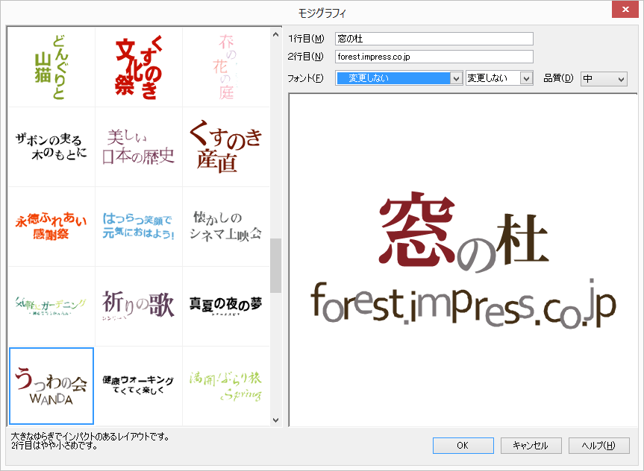The height and width of the screenshot is (471, 644).
Task: Click the scroll down arrow of layout list
Action: click(275, 420)
